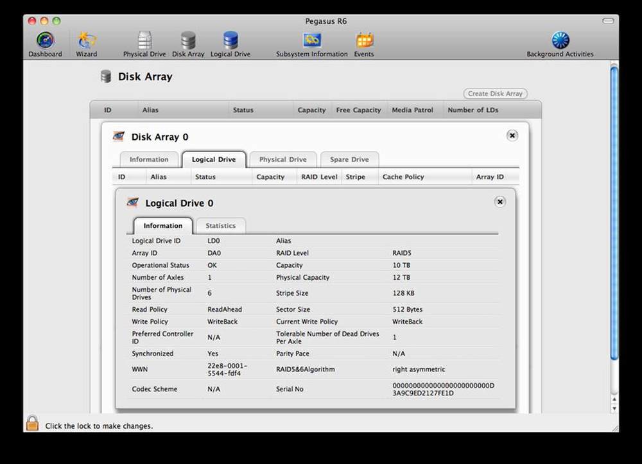Select the Disk Array toolbar icon

click(x=188, y=44)
